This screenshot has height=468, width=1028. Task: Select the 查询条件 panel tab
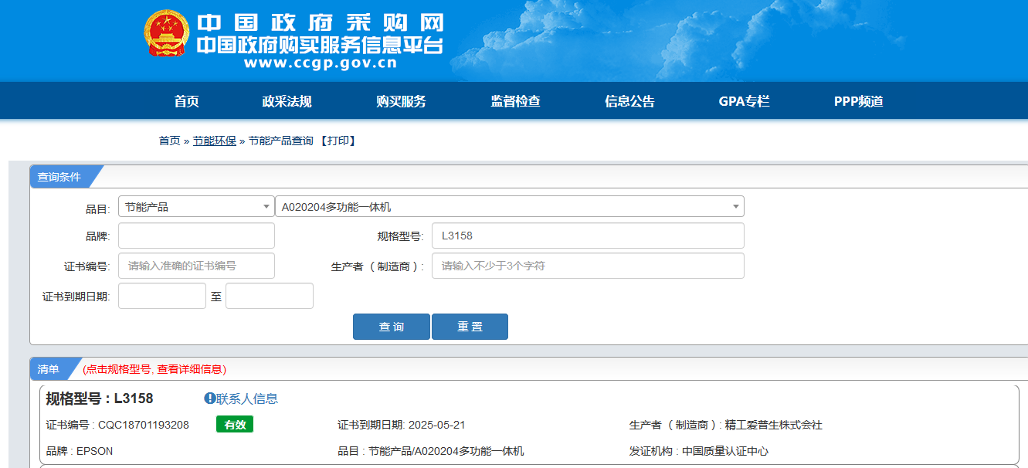tap(59, 177)
